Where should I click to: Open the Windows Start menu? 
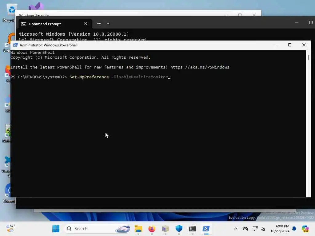[x=56, y=229]
